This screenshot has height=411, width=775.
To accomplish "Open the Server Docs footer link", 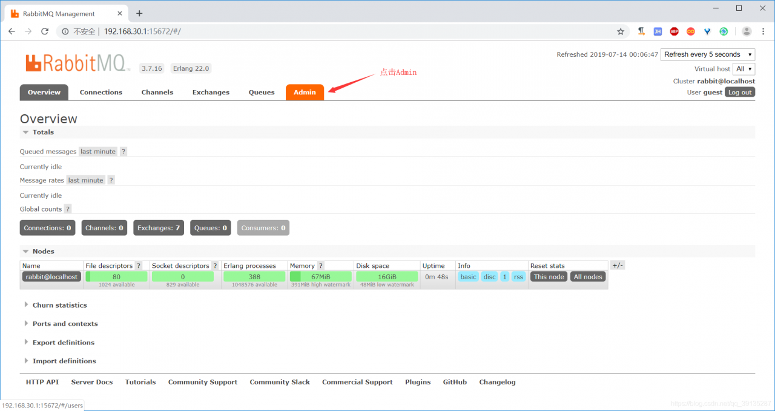I will tap(92, 382).
